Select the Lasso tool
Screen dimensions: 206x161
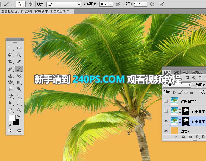tap(10, 55)
